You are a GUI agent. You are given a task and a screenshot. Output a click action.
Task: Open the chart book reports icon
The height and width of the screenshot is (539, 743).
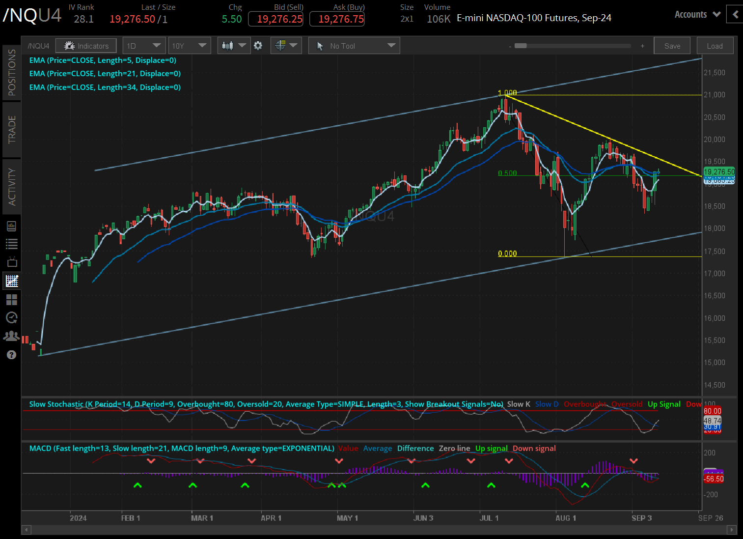(11, 226)
